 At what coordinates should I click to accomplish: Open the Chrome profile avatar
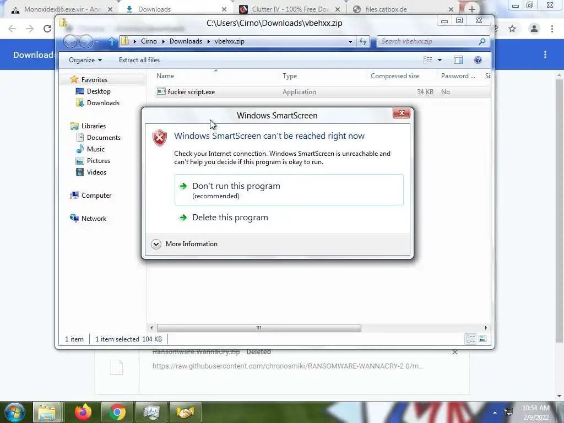(x=534, y=29)
